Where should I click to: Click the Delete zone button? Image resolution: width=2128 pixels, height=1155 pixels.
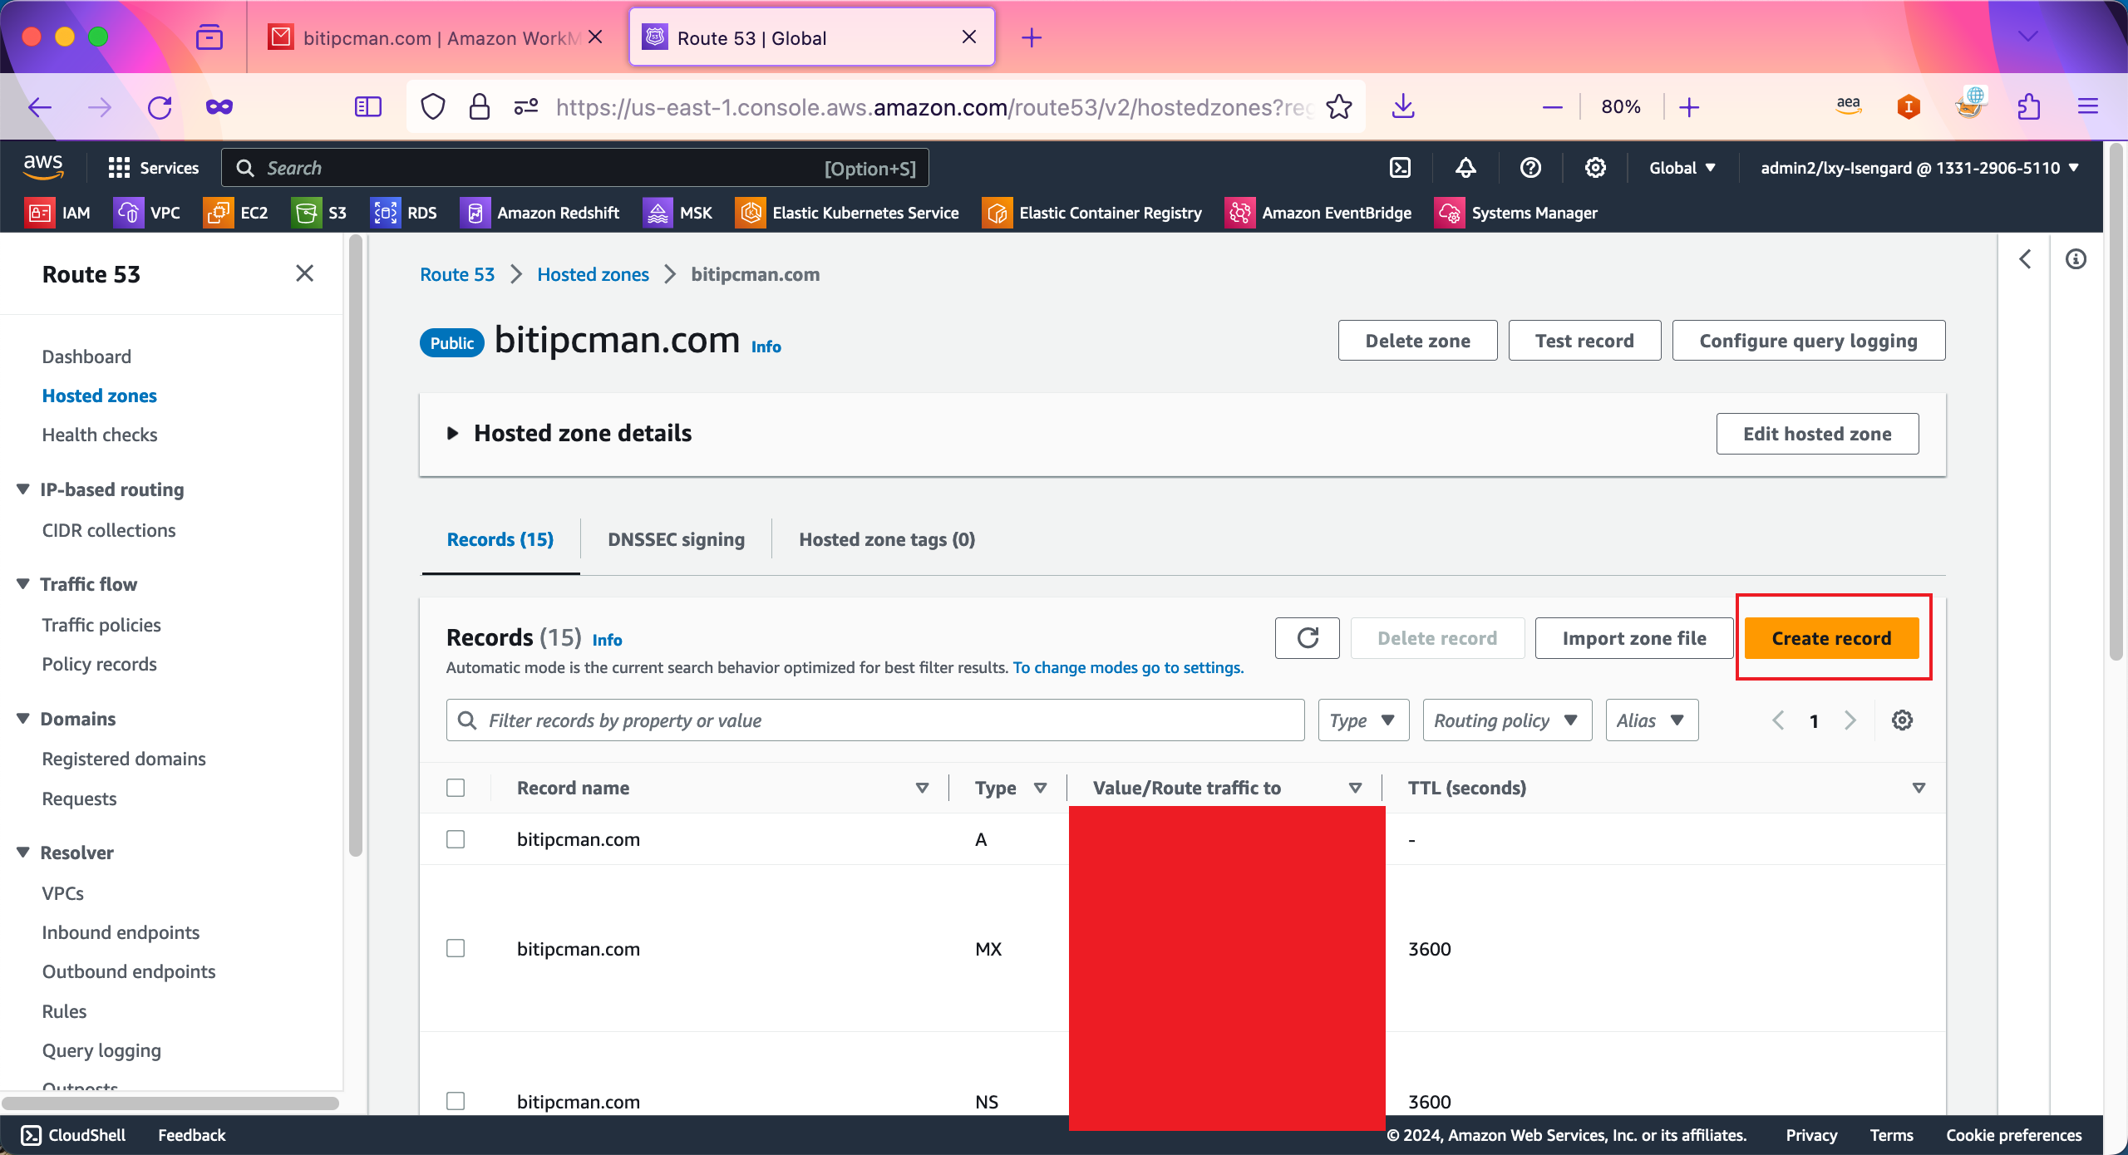coord(1417,341)
